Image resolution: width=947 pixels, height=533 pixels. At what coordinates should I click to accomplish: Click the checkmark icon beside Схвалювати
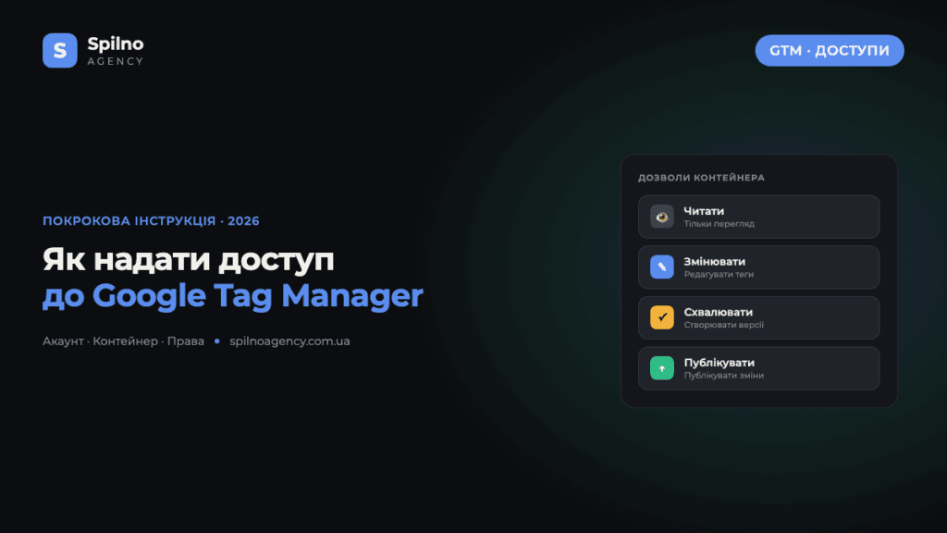click(x=662, y=317)
